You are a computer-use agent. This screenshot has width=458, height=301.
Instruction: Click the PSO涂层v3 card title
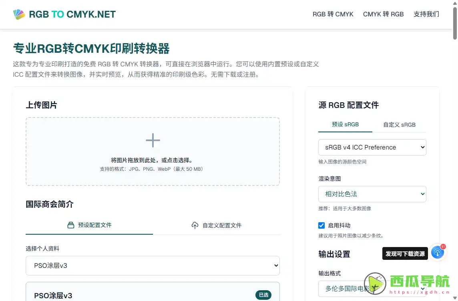click(53, 295)
